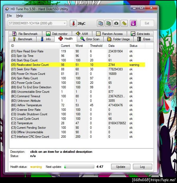The height and width of the screenshot is (183, 177).
Task: Click the warning status in the Reallocated Sector row
Action: 134,65
